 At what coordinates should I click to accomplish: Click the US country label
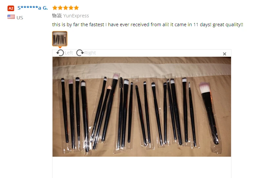20,18
